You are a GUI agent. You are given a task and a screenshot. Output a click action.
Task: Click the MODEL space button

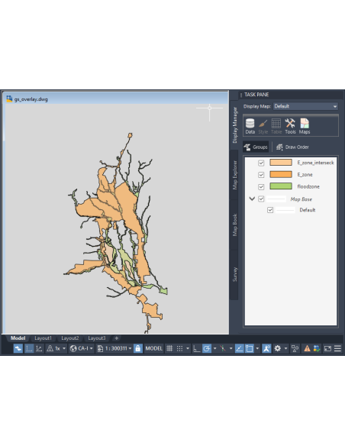click(x=153, y=348)
